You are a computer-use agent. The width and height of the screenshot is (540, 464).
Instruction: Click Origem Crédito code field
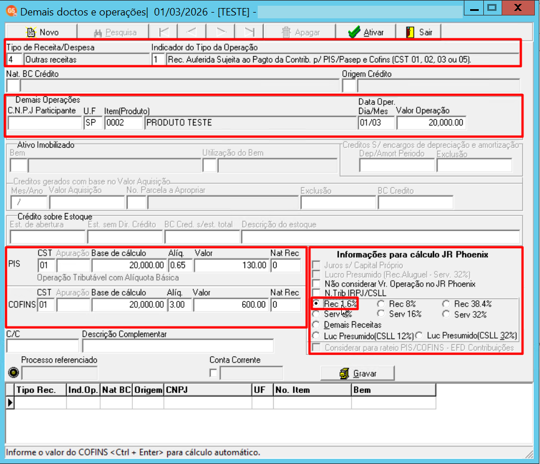[349, 85]
